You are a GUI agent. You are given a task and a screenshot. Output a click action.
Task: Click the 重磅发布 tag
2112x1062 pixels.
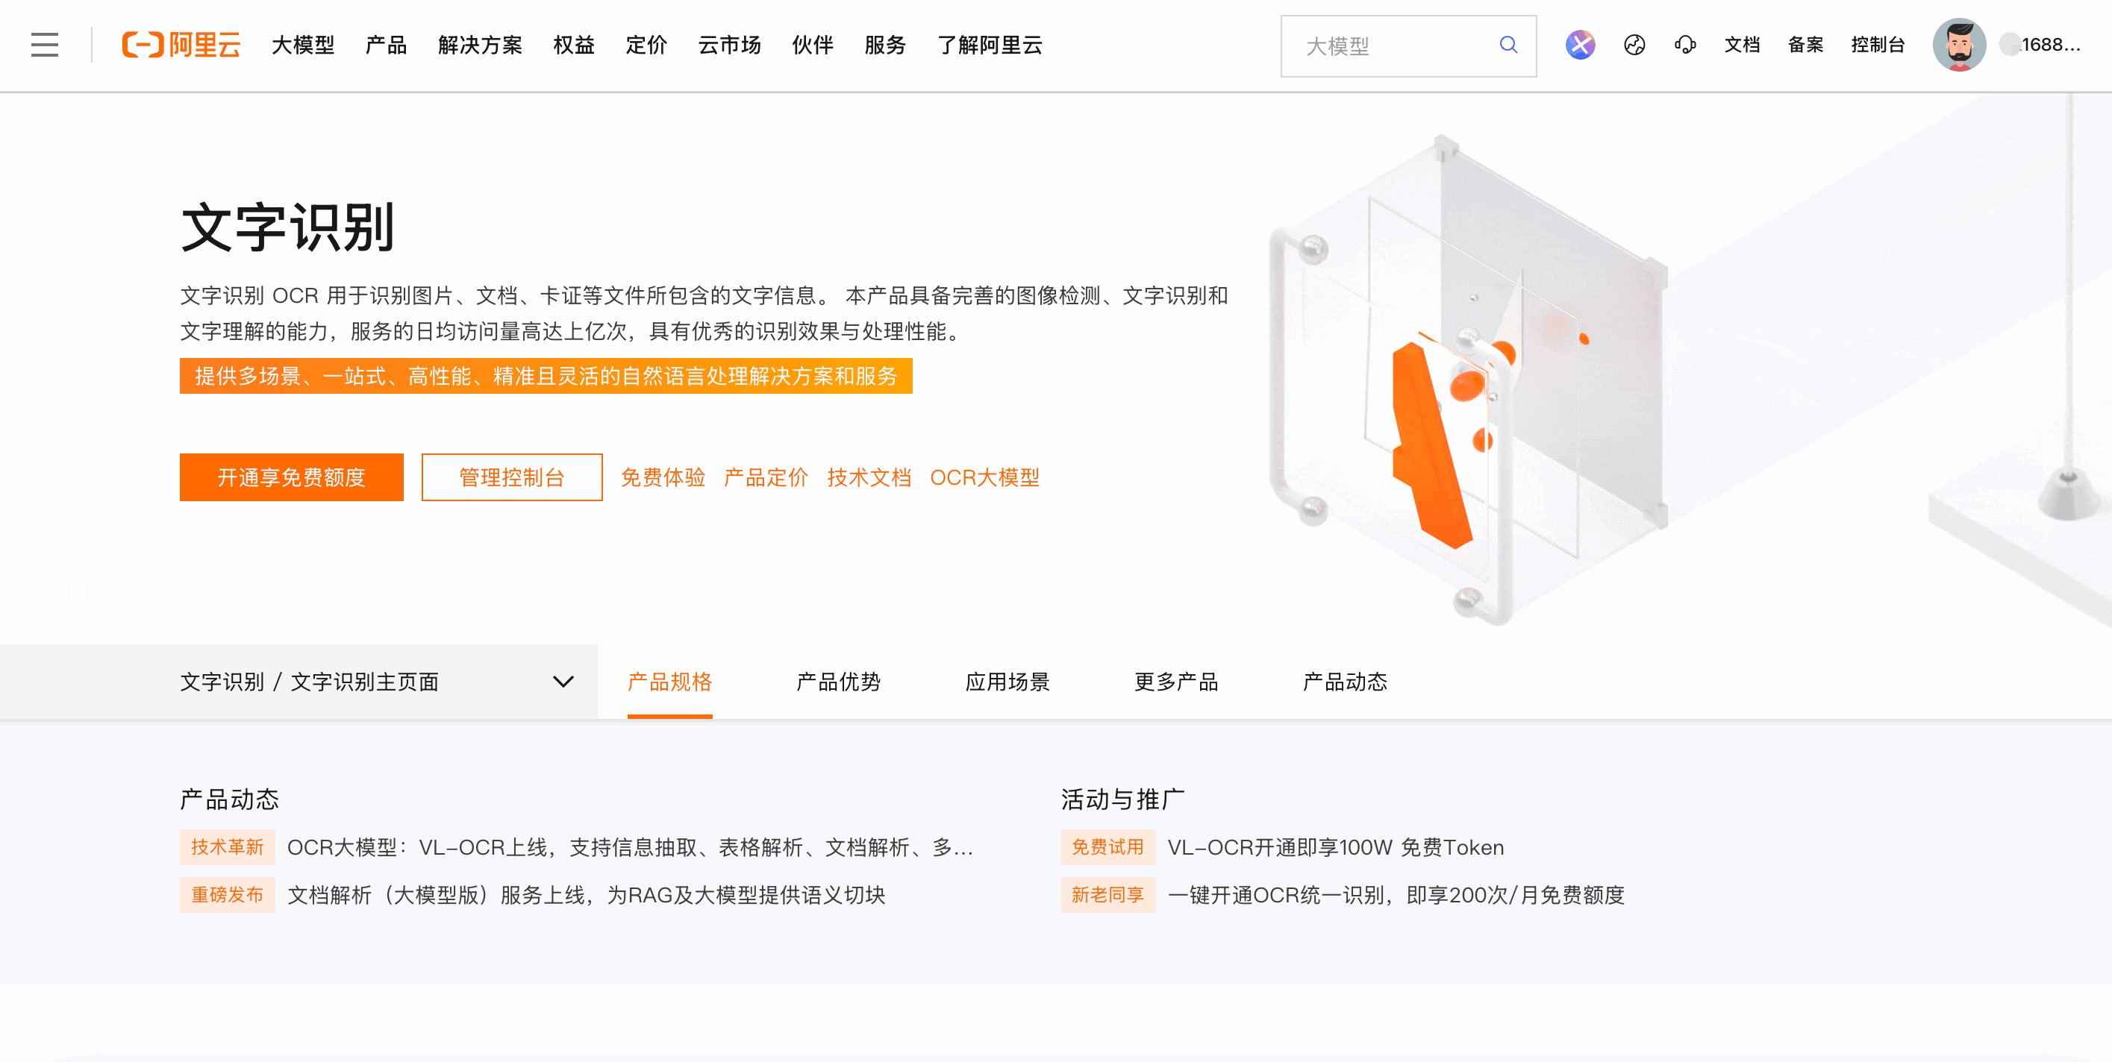[227, 895]
